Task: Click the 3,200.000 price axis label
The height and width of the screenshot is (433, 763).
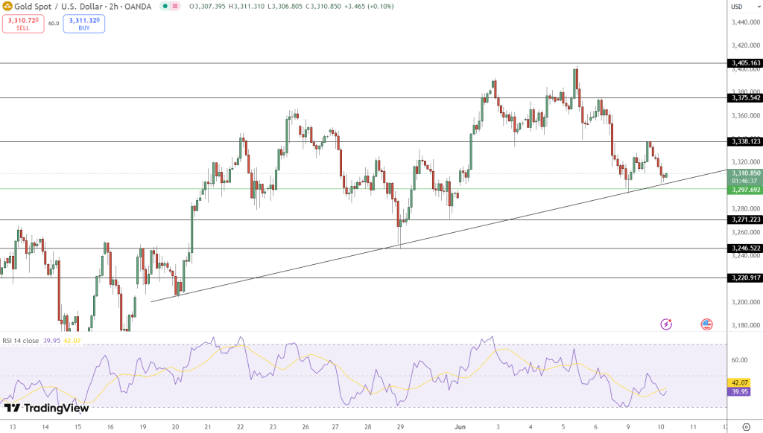Action: [x=745, y=302]
